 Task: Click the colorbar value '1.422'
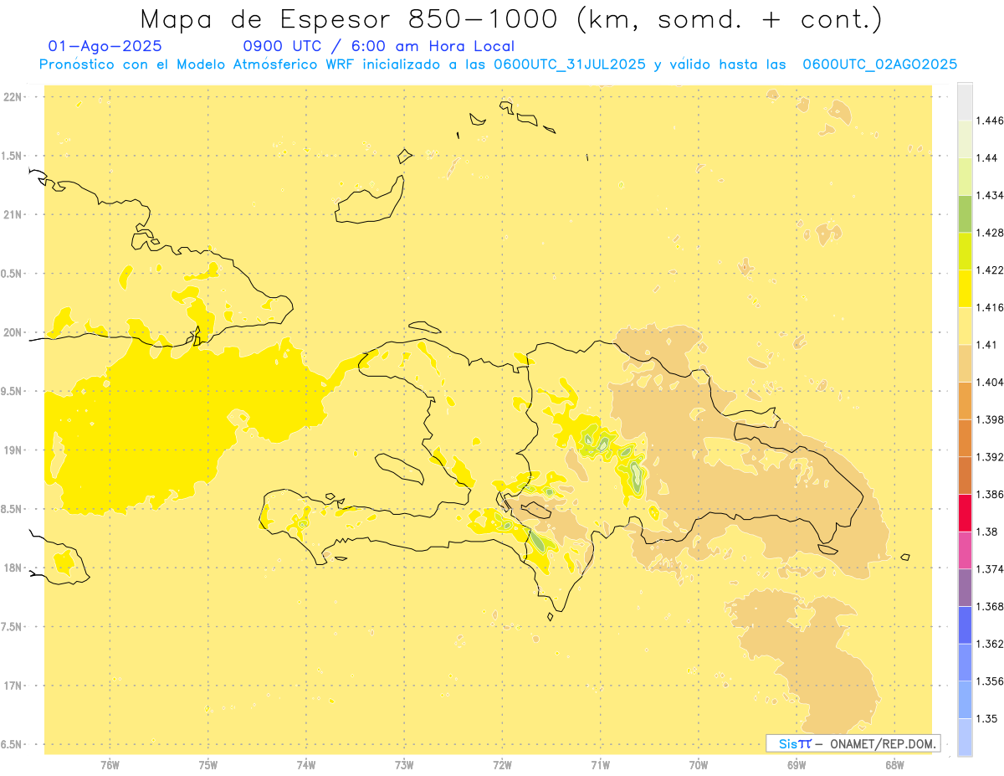pos(989,270)
